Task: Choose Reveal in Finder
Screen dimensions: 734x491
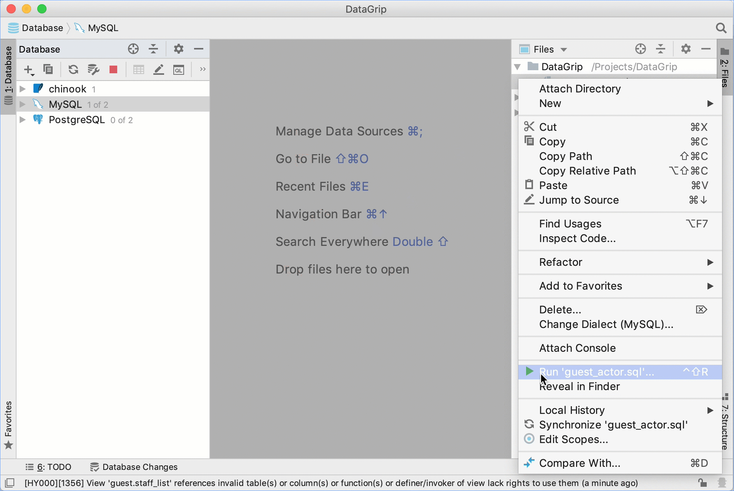Action: coord(620,386)
